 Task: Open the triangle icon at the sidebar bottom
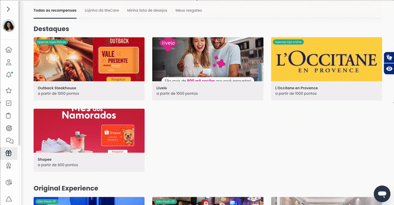pos(9,199)
